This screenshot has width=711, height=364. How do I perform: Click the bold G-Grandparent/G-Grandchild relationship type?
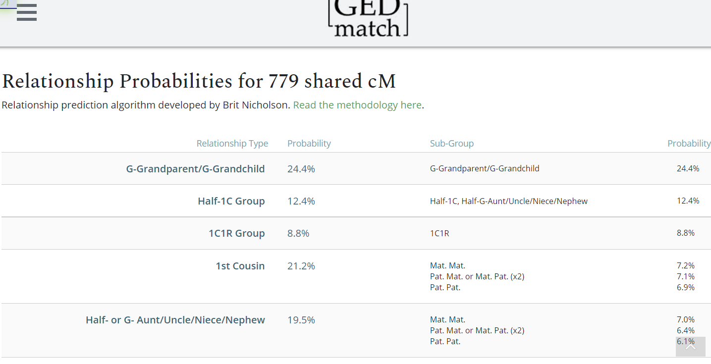pos(195,169)
